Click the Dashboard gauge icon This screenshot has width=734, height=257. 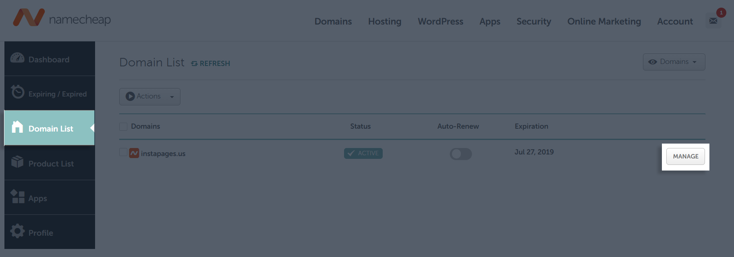coord(17,58)
